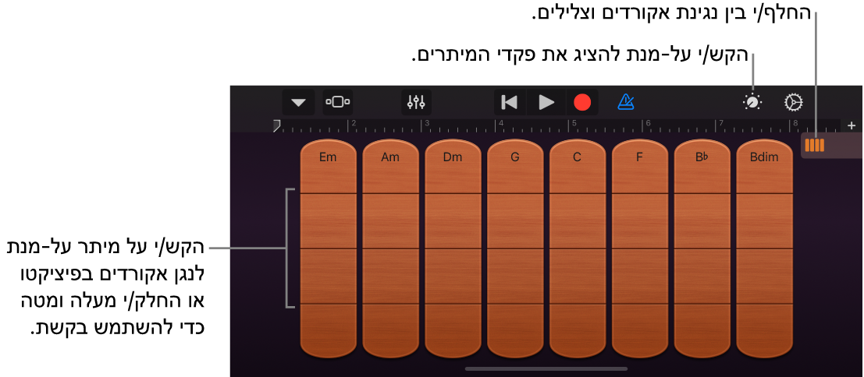Click bar 7 on the ruler

720,124
